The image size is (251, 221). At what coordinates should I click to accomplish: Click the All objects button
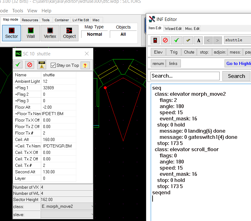[123, 34]
